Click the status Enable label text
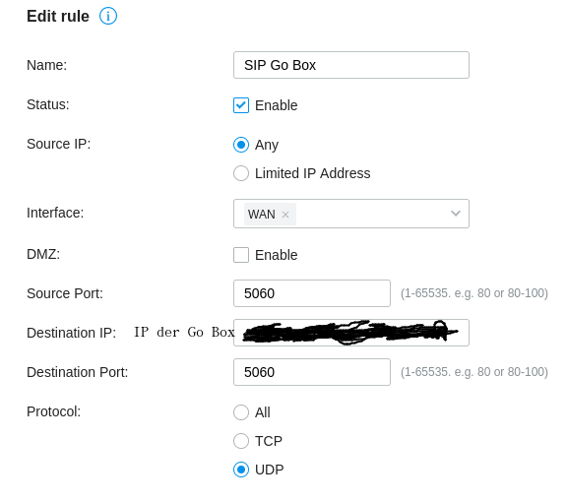Viewport: 568px width, 502px height. (x=276, y=105)
